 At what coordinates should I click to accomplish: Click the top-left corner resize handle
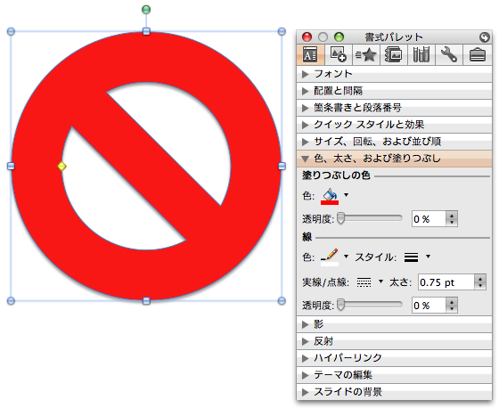pos(11,31)
